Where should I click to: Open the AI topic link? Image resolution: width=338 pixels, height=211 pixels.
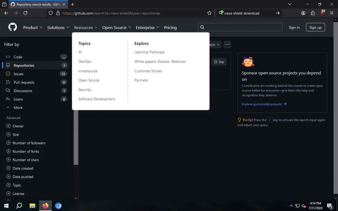click(80, 52)
